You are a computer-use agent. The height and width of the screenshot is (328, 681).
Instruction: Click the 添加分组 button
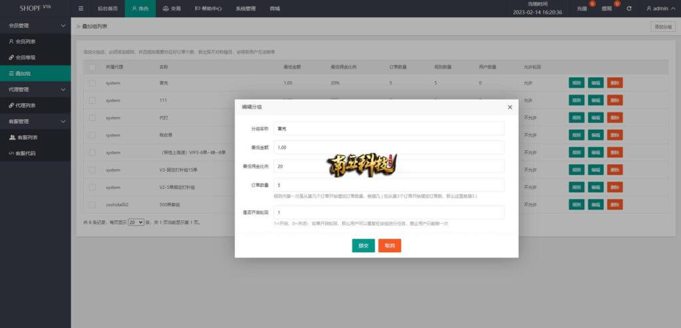tap(663, 27)
